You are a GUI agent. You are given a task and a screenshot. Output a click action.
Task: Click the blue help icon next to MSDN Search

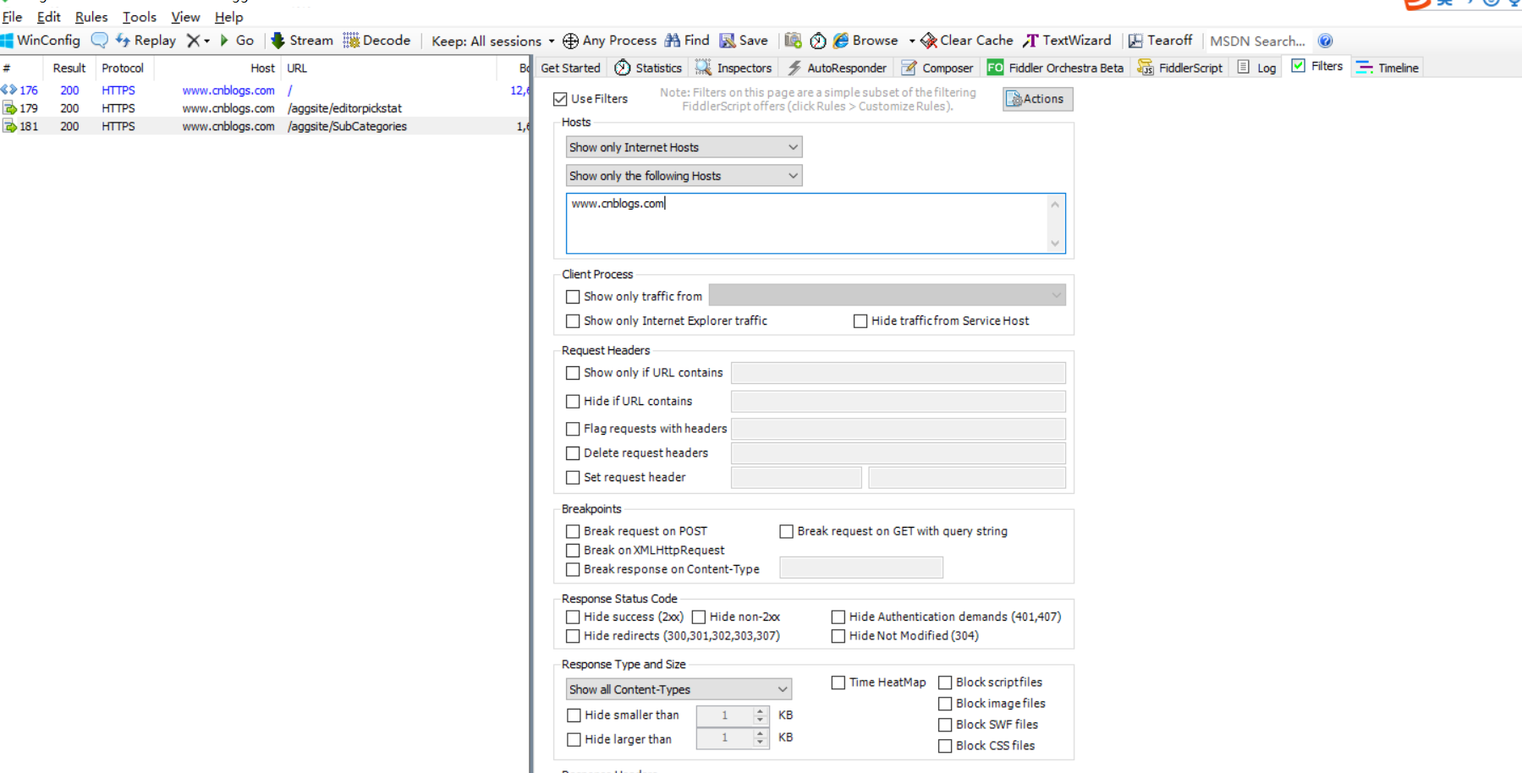(1326, 41)
